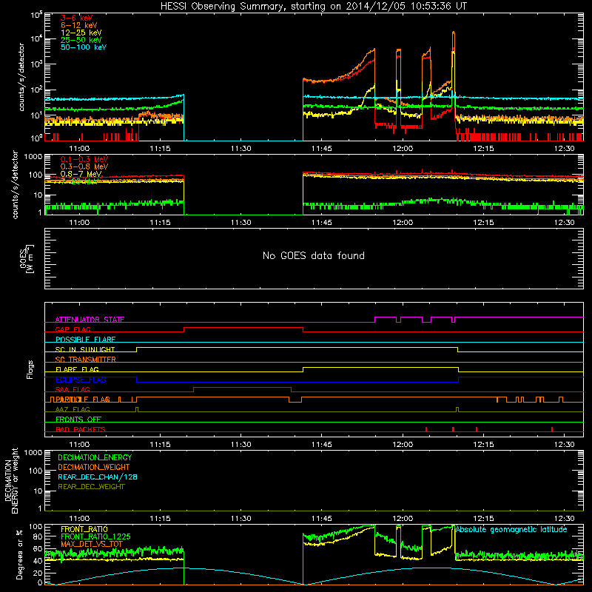Click the 11:30 tick label under the MeV panel
The image size is (592, 592).
pyautogui.click(x=241, y=223)
